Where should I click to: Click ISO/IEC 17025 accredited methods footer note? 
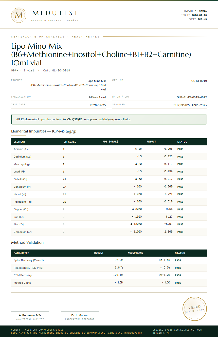(179, 331)
